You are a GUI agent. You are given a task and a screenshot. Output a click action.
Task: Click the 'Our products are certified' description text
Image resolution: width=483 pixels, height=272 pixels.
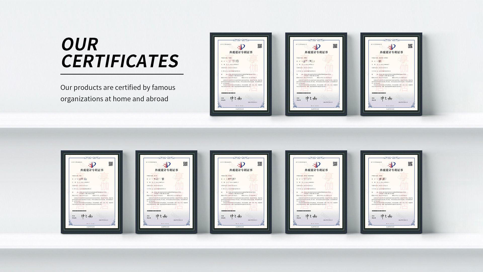118,93
